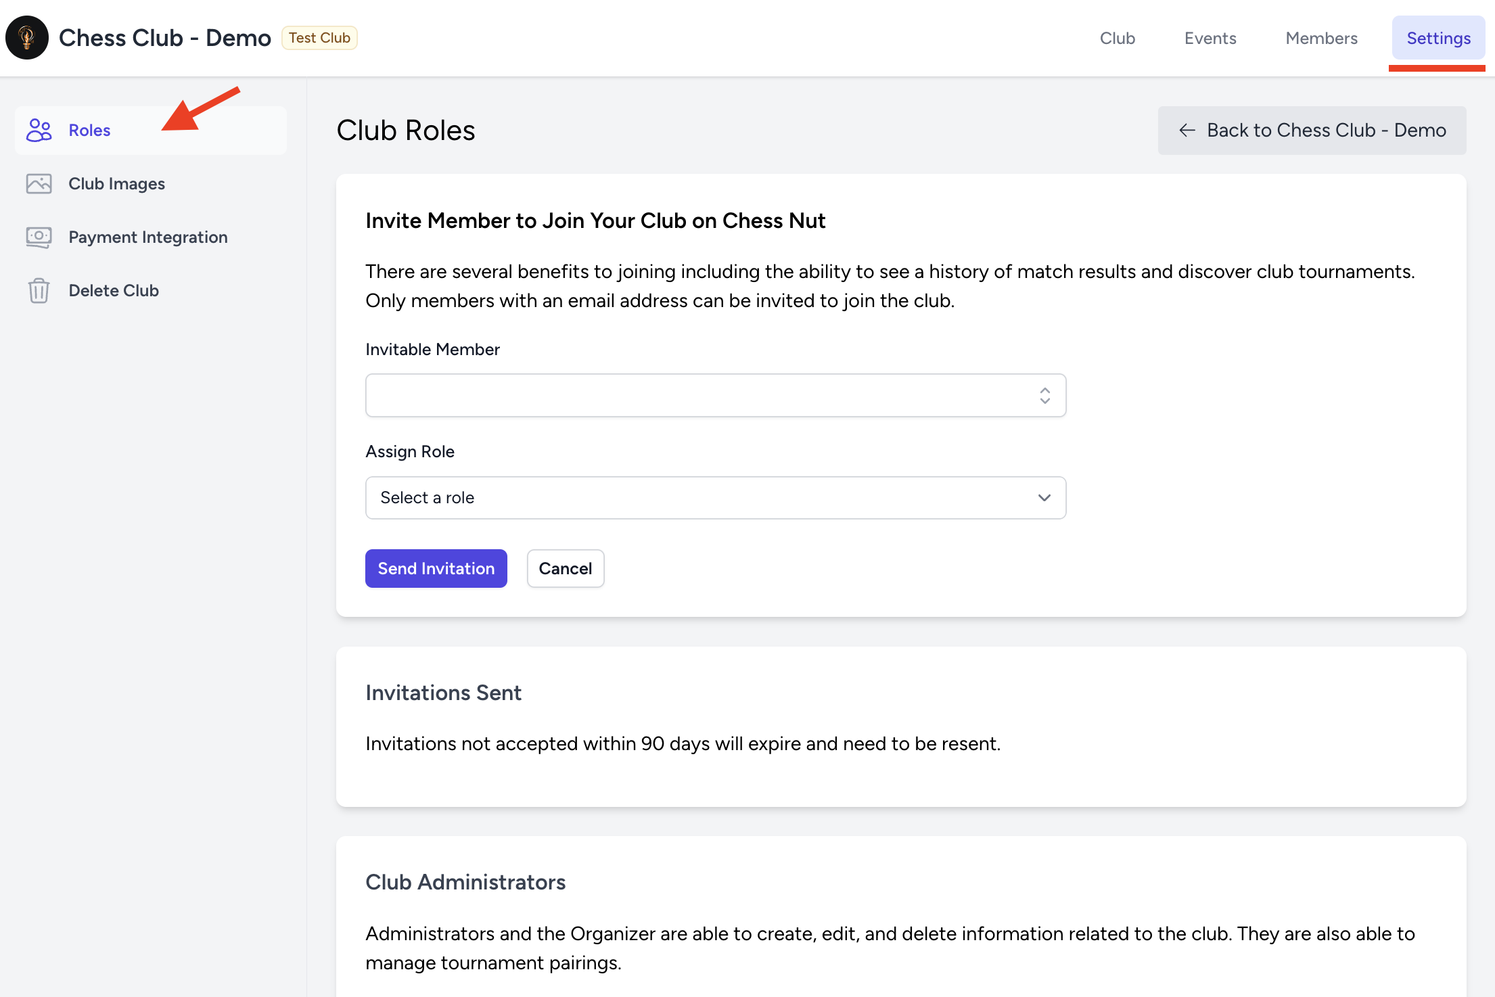Click the Roles people icon in sidebar
Image resolution: width=1495 pixels, height=997 pixels.
[x=39, y=130]
